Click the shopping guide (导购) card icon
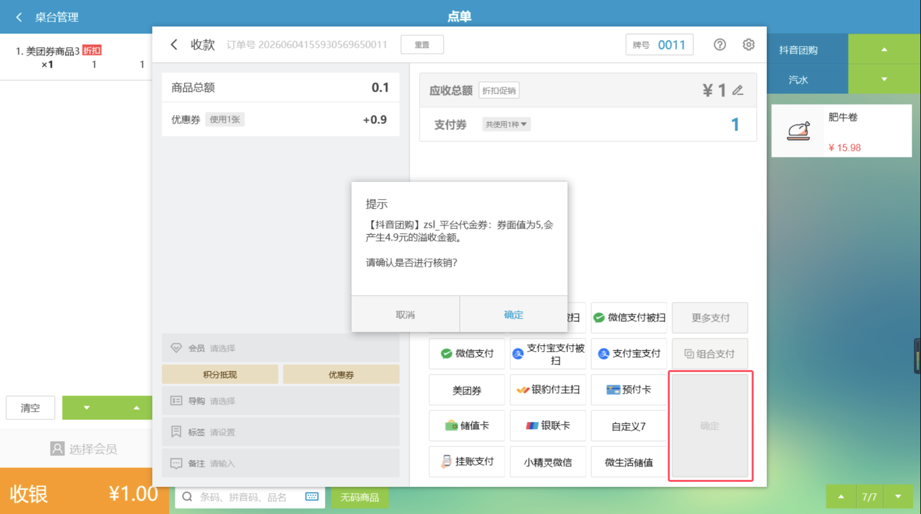 pos(176,400)
